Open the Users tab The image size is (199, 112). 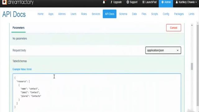(73, 14)
